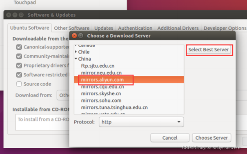This screenshot has height=154, width=247.
Task: Collapse the China tree node
Action: pyautogui.click(x=76, y=59)
